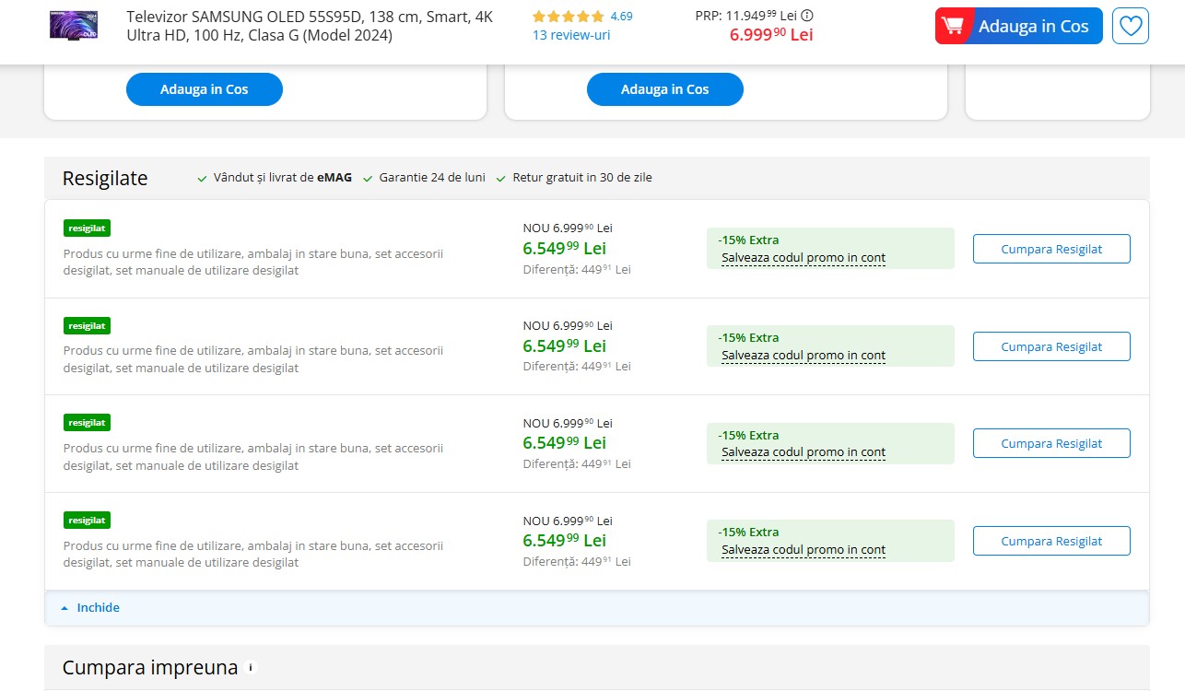Click Cumpara Resigilat in first row

(1051, 249)
